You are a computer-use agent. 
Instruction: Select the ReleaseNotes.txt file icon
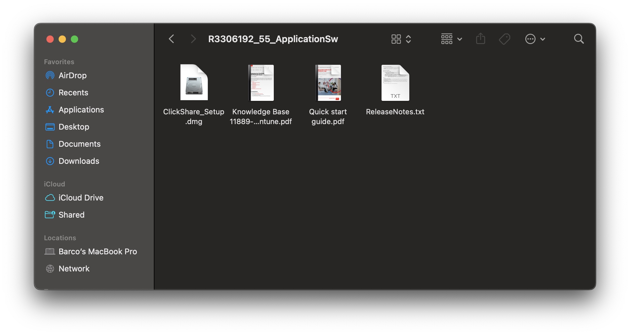click(x=395, y=83)
